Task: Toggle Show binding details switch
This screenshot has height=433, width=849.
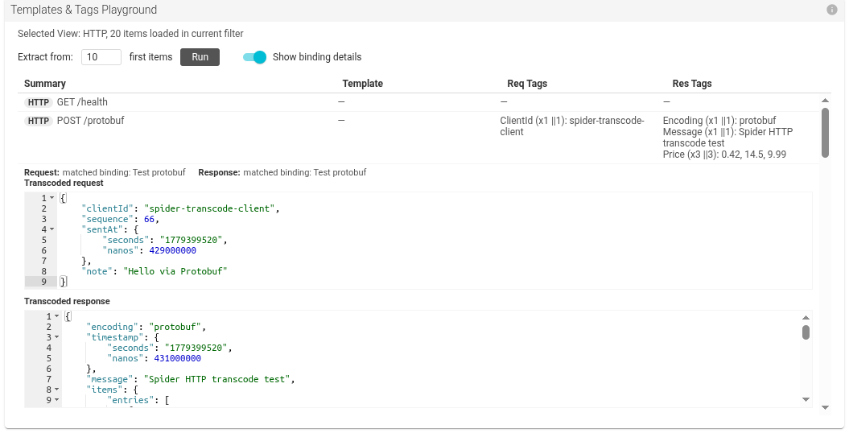Action: [254, 57]
